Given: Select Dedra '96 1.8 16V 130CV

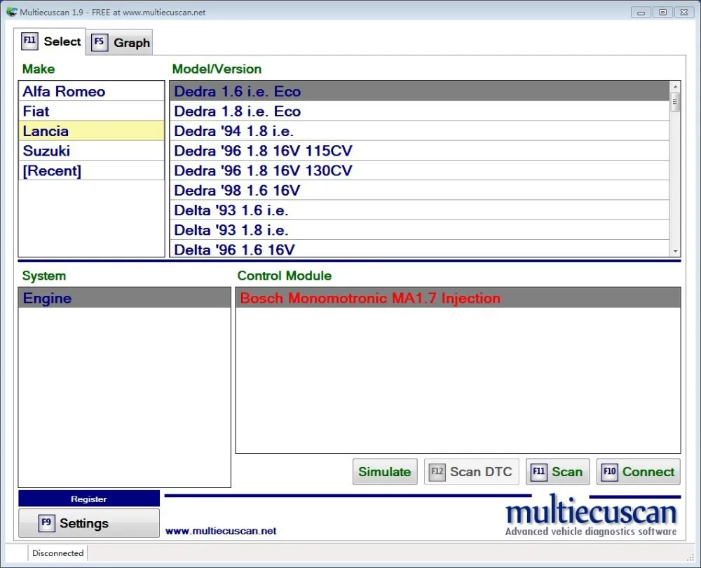Looking at the screenshot, I should coord(419,170).
